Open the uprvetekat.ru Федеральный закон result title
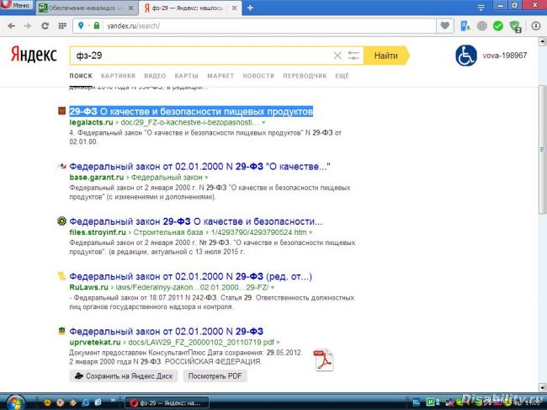Viewport: 547px width, 410px height. 167,331
